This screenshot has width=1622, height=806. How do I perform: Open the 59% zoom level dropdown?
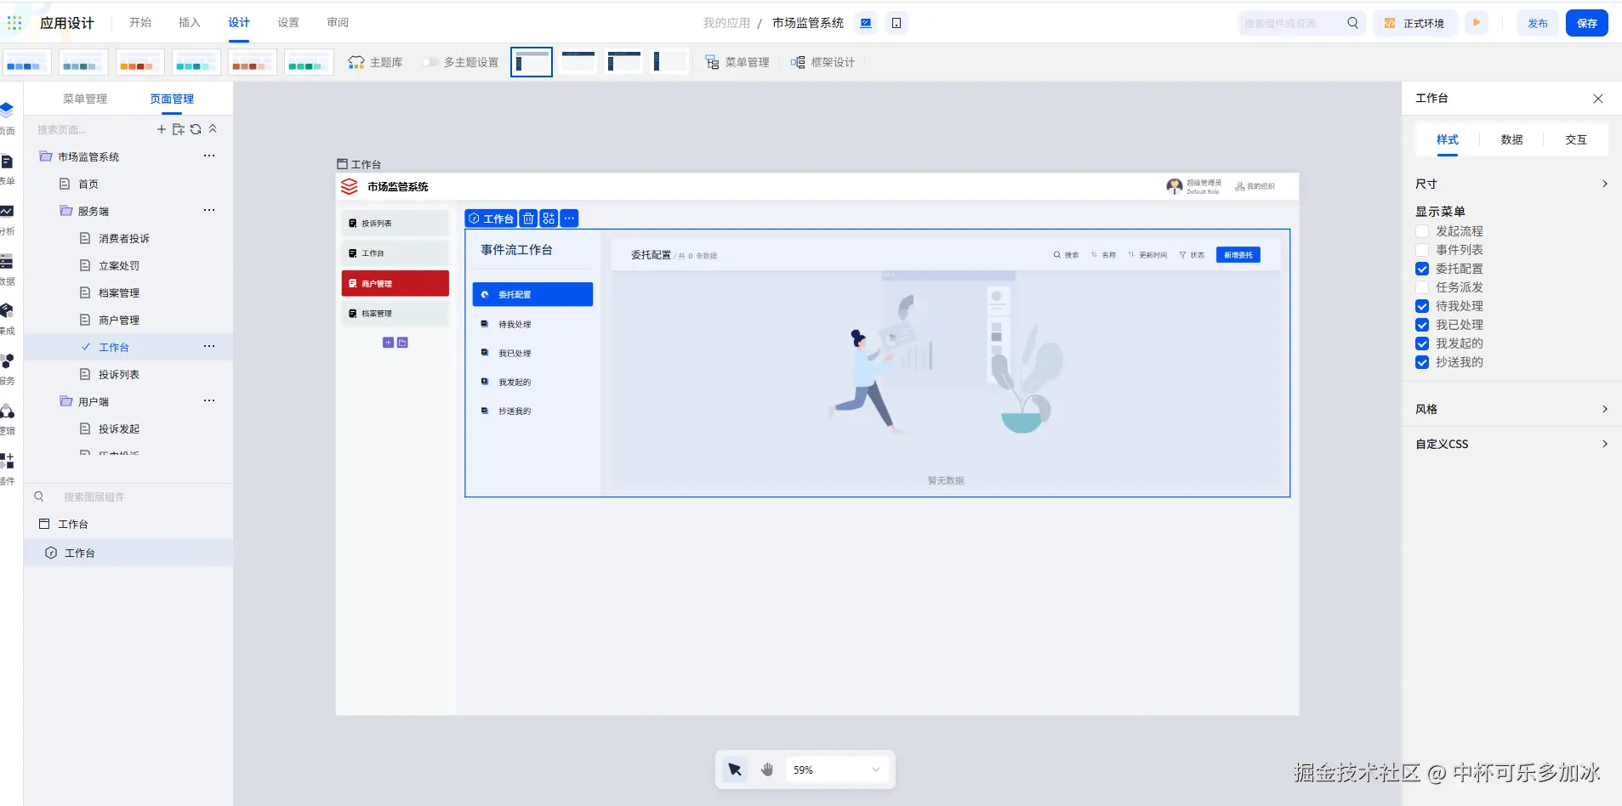[837, 769]
